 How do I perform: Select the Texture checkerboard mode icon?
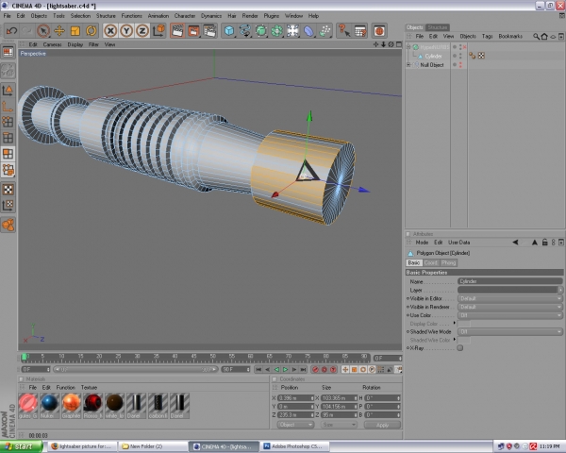(8, 190)
